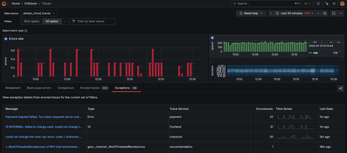Click the share icon above exceptions table
The image size is (347, 153).
341,88
